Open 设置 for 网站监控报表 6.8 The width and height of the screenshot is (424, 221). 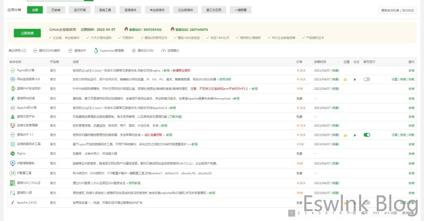click(x=394, y=79)
